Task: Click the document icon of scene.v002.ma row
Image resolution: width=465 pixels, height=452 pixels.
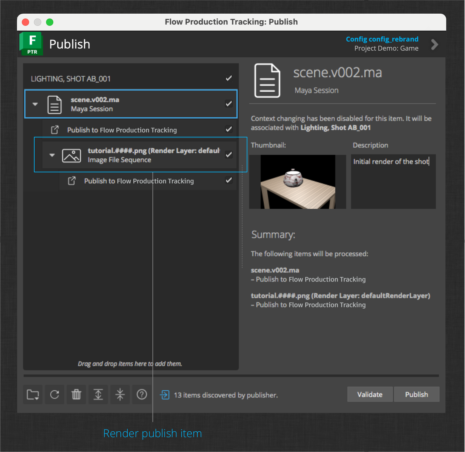Action: [x=55, y=104]
